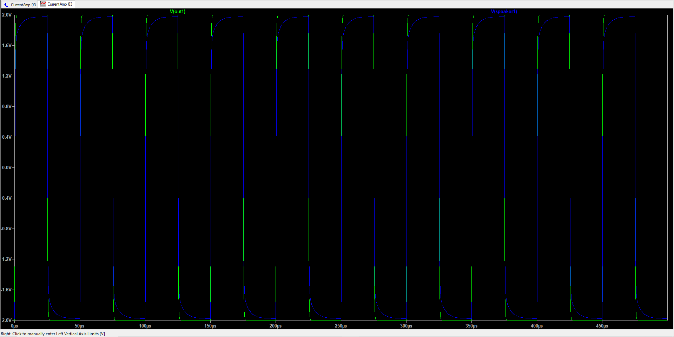Click the 1.6V vertical axis label

[7, 46]
